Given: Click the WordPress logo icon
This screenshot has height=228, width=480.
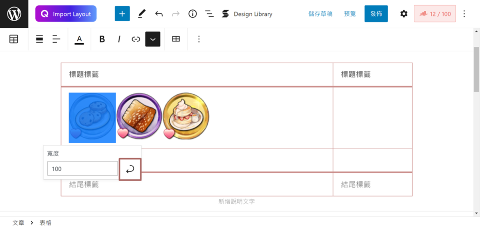Looking at the screenshot, I should click(14, 14).
